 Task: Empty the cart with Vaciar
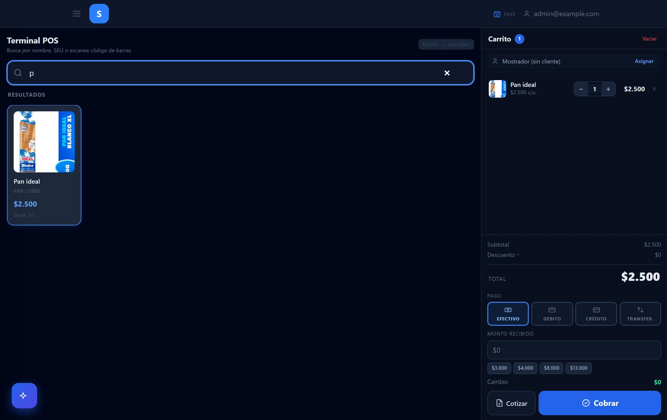(x=649, y=39)
